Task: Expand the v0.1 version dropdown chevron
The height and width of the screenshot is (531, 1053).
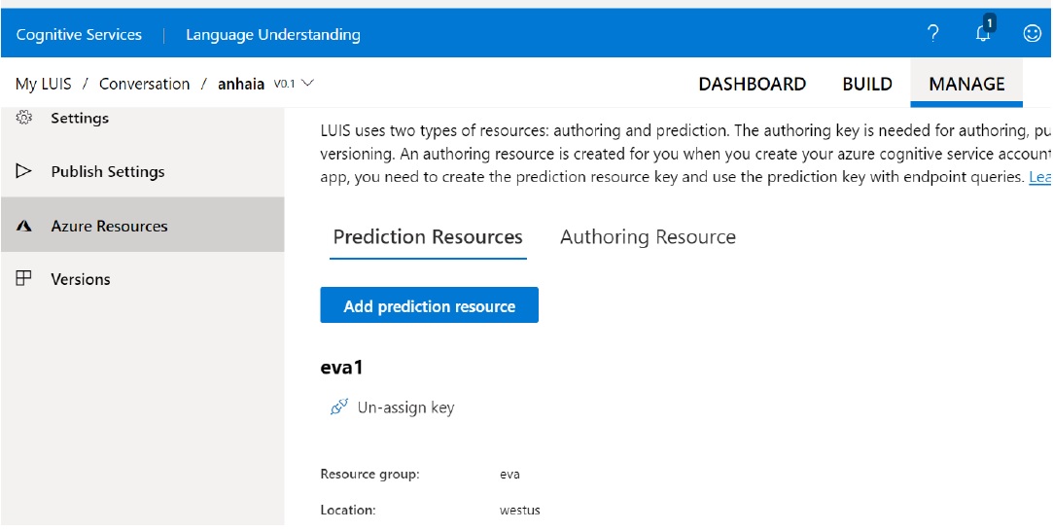Action: click(x=308, y=84)
